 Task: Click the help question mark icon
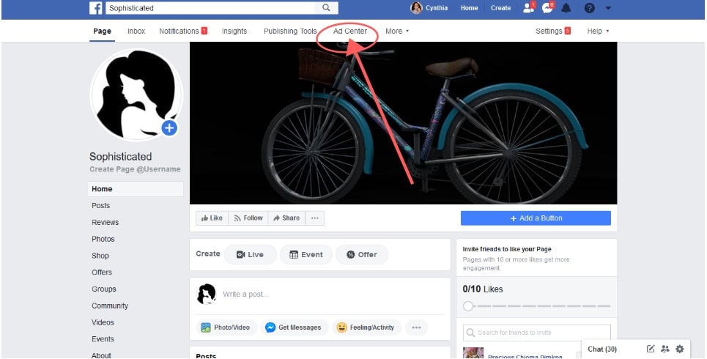click(589, 8)
